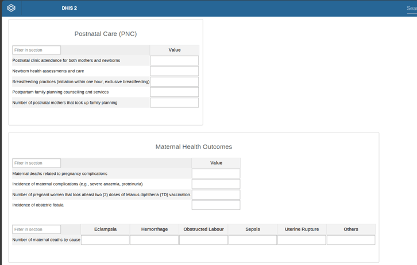Click the search field in header
The width and height of the screenshot is (417, 265).
[x=411, y=9]
